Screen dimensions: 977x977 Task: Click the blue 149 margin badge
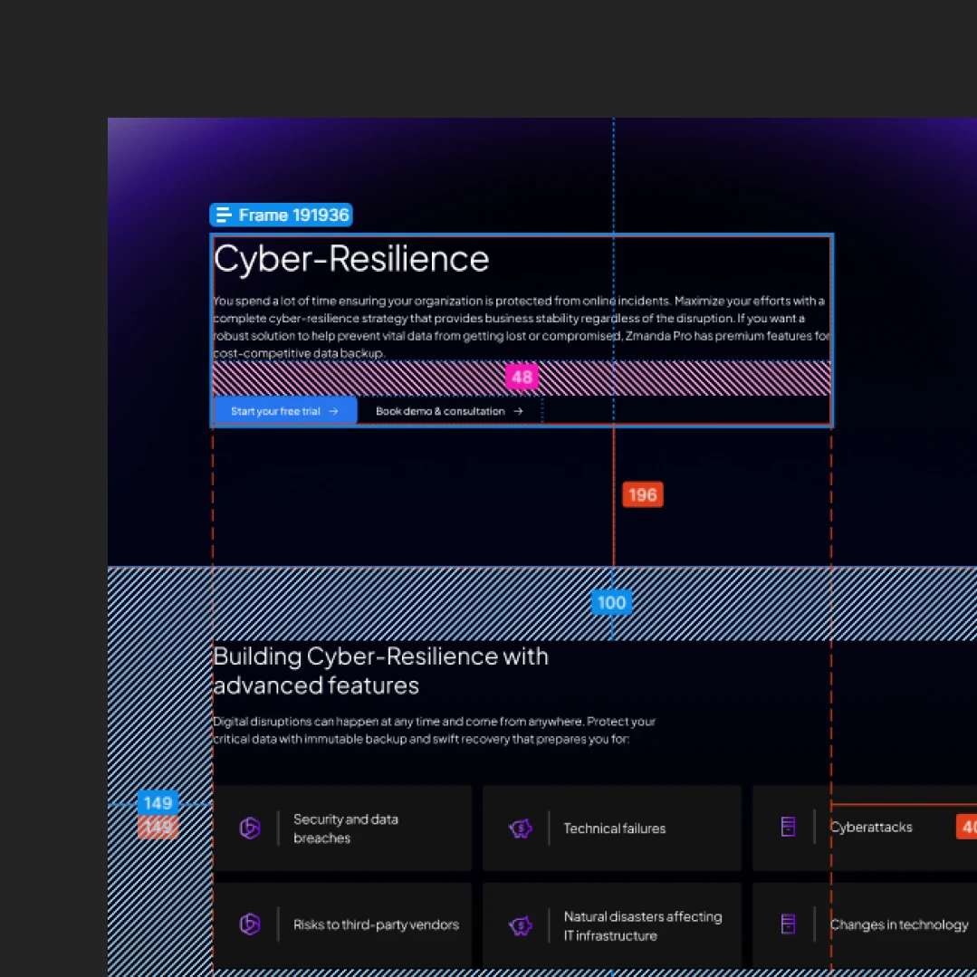pos(158,802)
